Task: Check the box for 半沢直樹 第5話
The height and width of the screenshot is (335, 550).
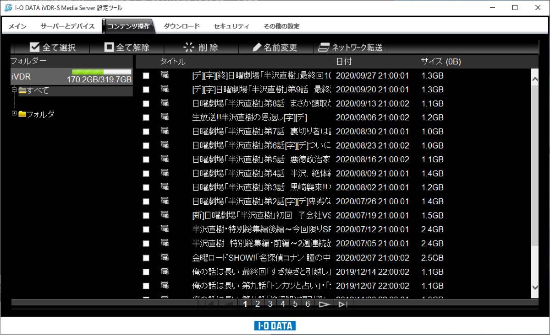Action: (x=146, y=160)
